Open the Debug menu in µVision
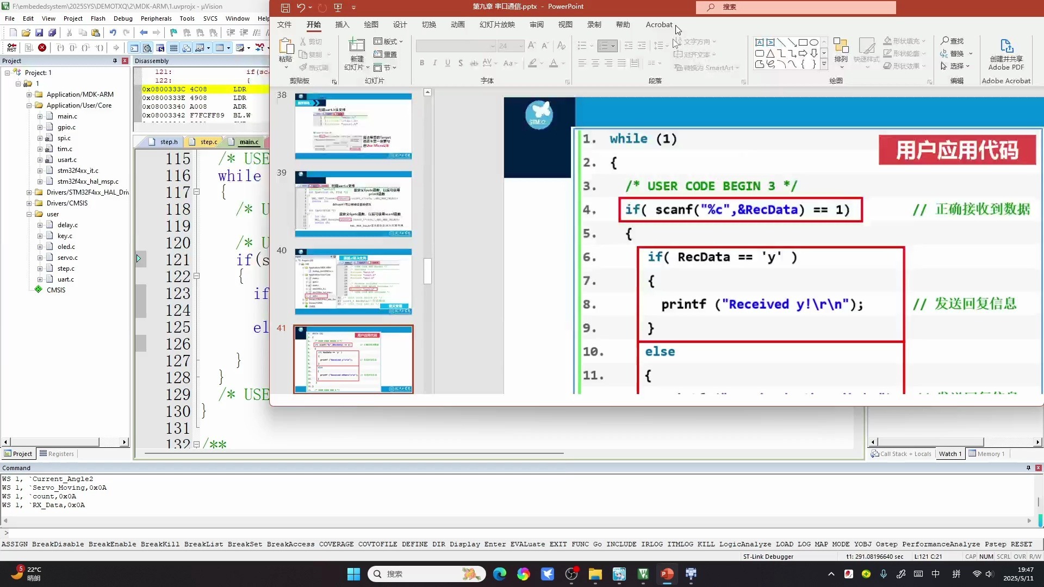Screen dimensions: 1044x587 tap(123, 18)
